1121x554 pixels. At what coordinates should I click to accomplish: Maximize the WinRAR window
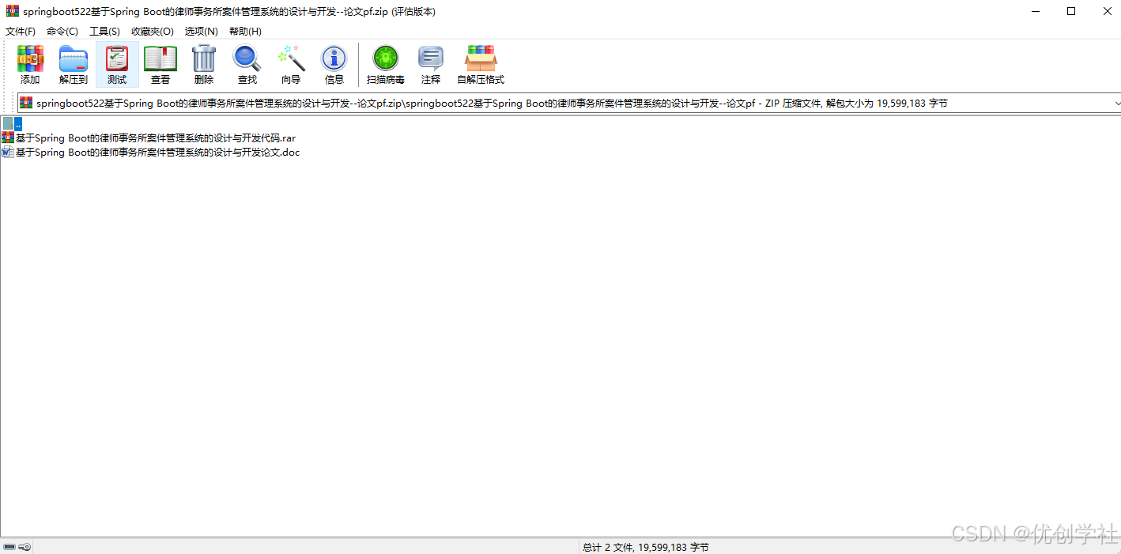[1071, 11]
